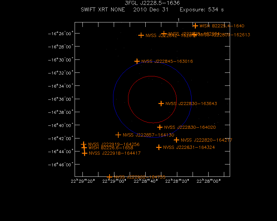Click the right ascension label 22h28m00s
Image resolution: width=277 pixels, height=221 pixels.
pyautogui.click(x=209, y=181)
